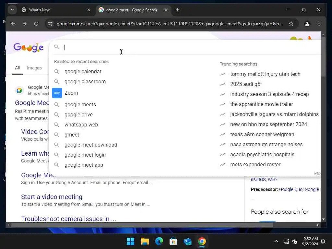Choose the whatsapp web suggestion
Image resolution: width=332 pixels, height=249 pixels.
81,125
